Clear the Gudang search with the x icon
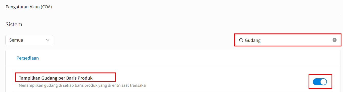This screenshot has height=92, width=343. pos(334,40)
